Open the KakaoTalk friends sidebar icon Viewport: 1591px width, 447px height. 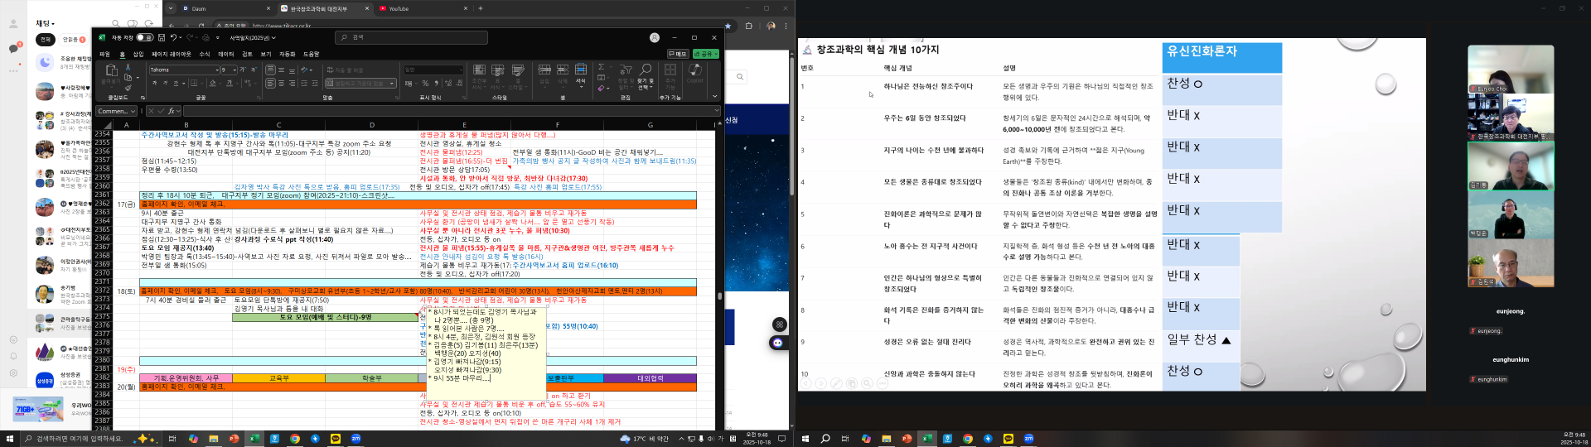click(13, 25)
